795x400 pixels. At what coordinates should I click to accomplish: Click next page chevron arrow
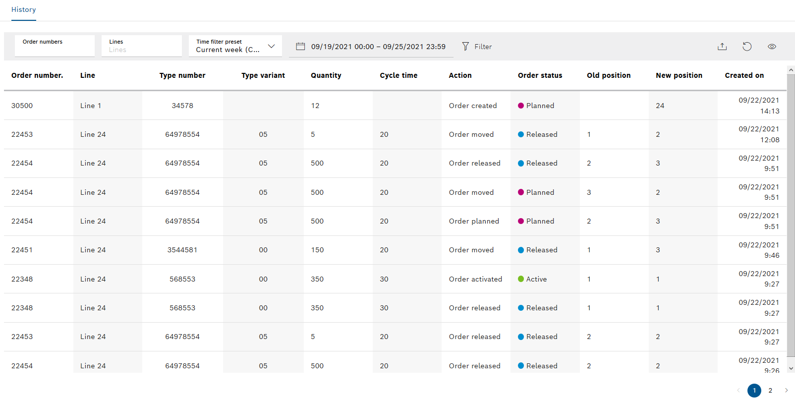pyautogui.click(x=786, y=391)
